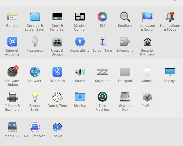This screenshot has height=146, width=183.
Task: Open Date & Time settings
Action: click(x=57, y=97)
